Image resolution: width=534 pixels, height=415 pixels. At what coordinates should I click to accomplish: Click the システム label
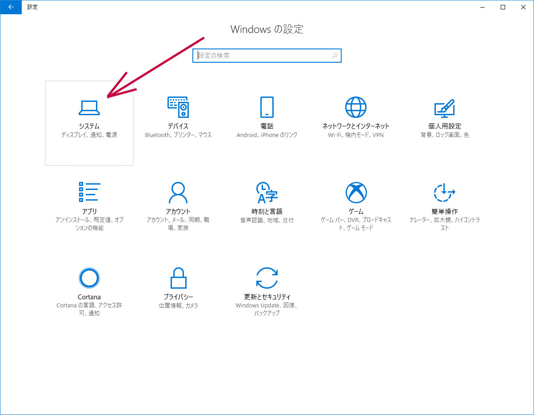pyautogui.click(x=89, y=126)
